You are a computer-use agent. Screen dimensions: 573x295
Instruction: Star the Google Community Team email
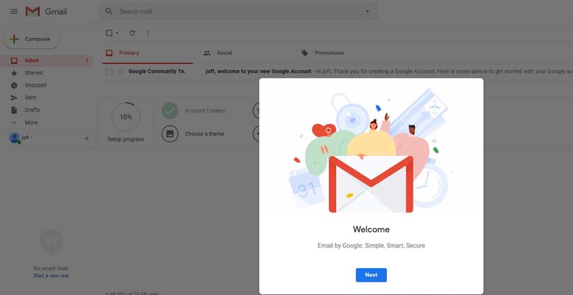(121, 72)
